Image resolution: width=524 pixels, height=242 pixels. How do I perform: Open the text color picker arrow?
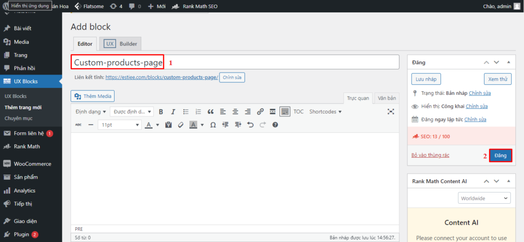click(158, 125)
